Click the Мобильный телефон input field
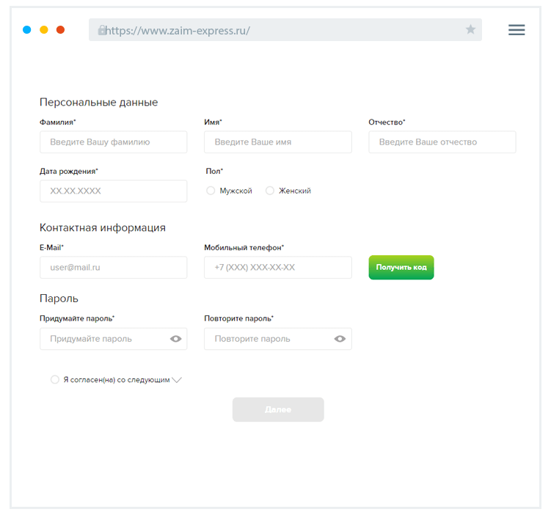The width and height of the screenshot is (551, 520). [278, 268]
